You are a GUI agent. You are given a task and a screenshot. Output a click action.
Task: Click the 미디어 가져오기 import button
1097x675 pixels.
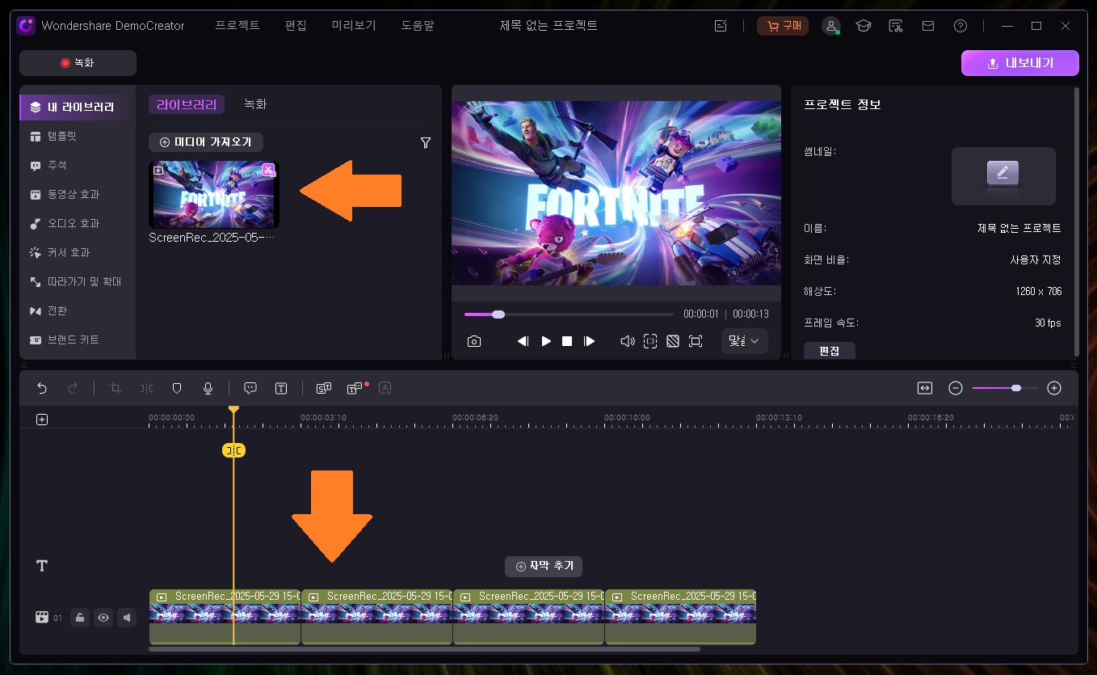pyautogui.click(x=206, y=142)
